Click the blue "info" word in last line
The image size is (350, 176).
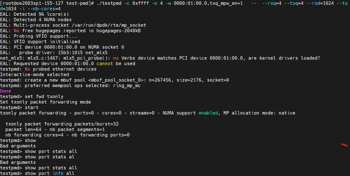(x=58, y=173)
